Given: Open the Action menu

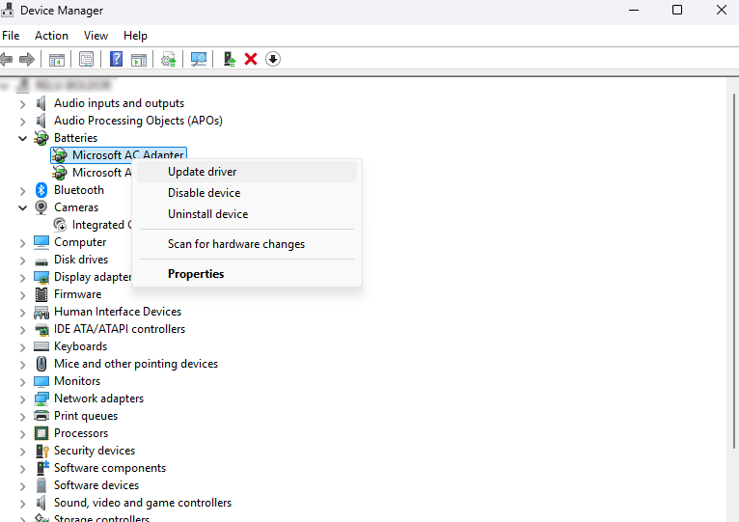Looking at the screenshot, I should click(51, 36).
